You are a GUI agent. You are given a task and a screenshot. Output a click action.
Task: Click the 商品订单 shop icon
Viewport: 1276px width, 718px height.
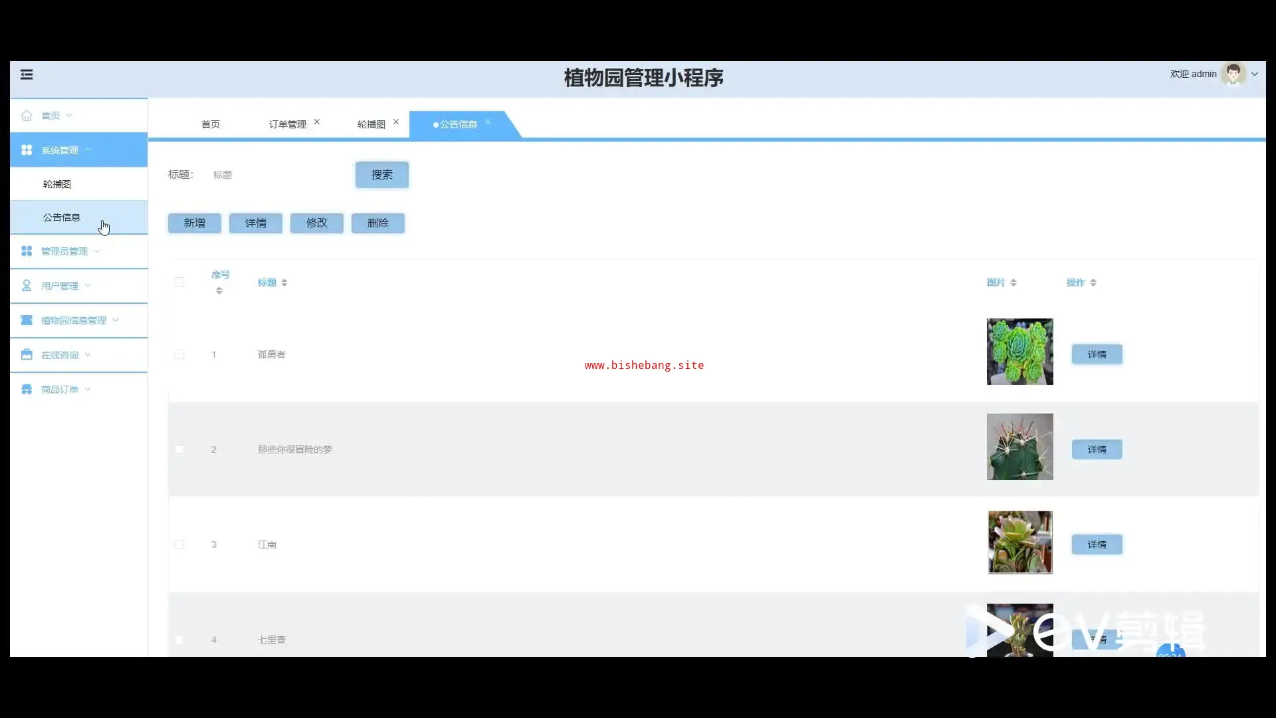tap(27, 390)
